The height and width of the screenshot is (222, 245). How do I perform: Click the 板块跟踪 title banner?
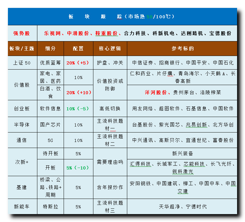(122, 16)
